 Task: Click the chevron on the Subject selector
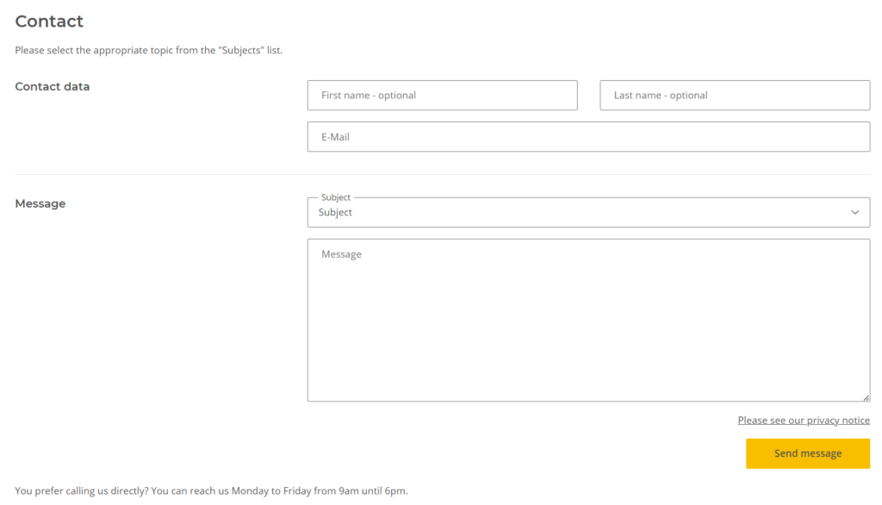click(x=854, y=212)
